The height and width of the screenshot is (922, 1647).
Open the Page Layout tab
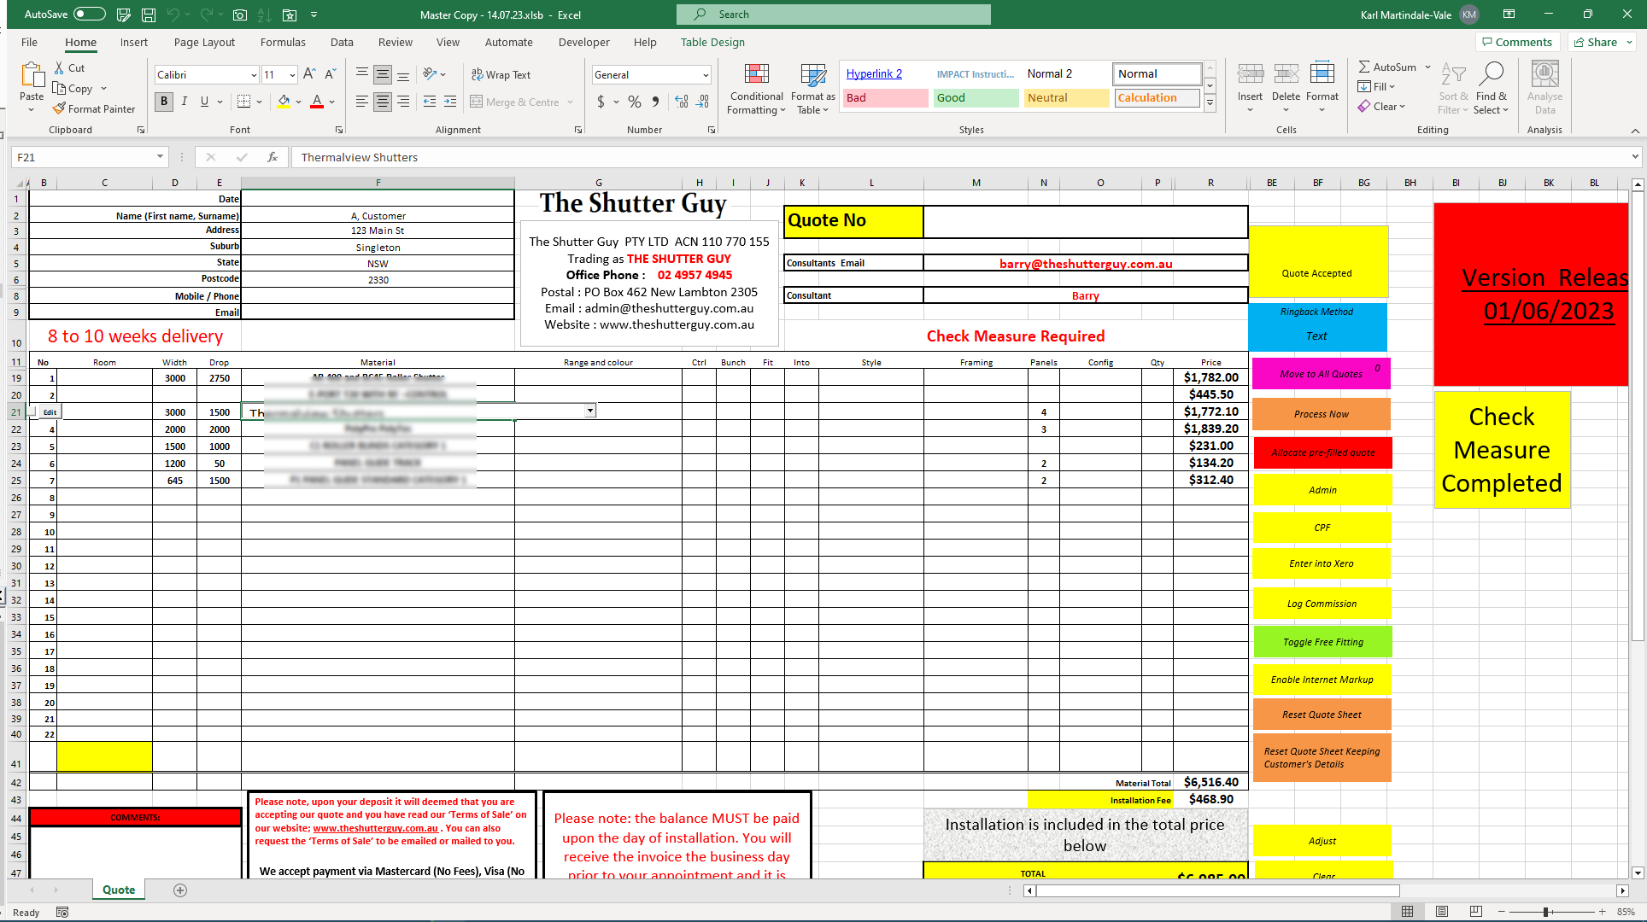point(204,43)
